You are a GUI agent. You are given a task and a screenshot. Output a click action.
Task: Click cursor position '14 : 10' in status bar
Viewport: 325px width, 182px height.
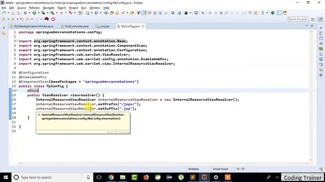(240, 169)
